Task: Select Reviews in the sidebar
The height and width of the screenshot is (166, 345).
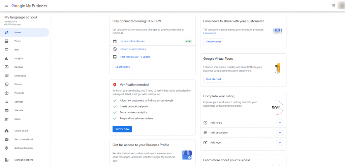Action: pos(19,67)
